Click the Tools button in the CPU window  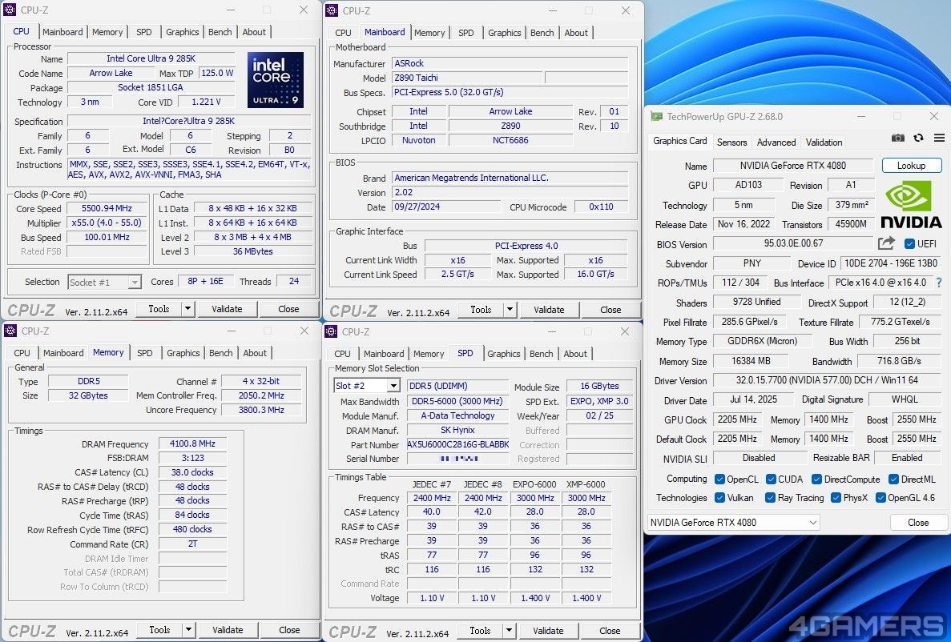[159, 309]
